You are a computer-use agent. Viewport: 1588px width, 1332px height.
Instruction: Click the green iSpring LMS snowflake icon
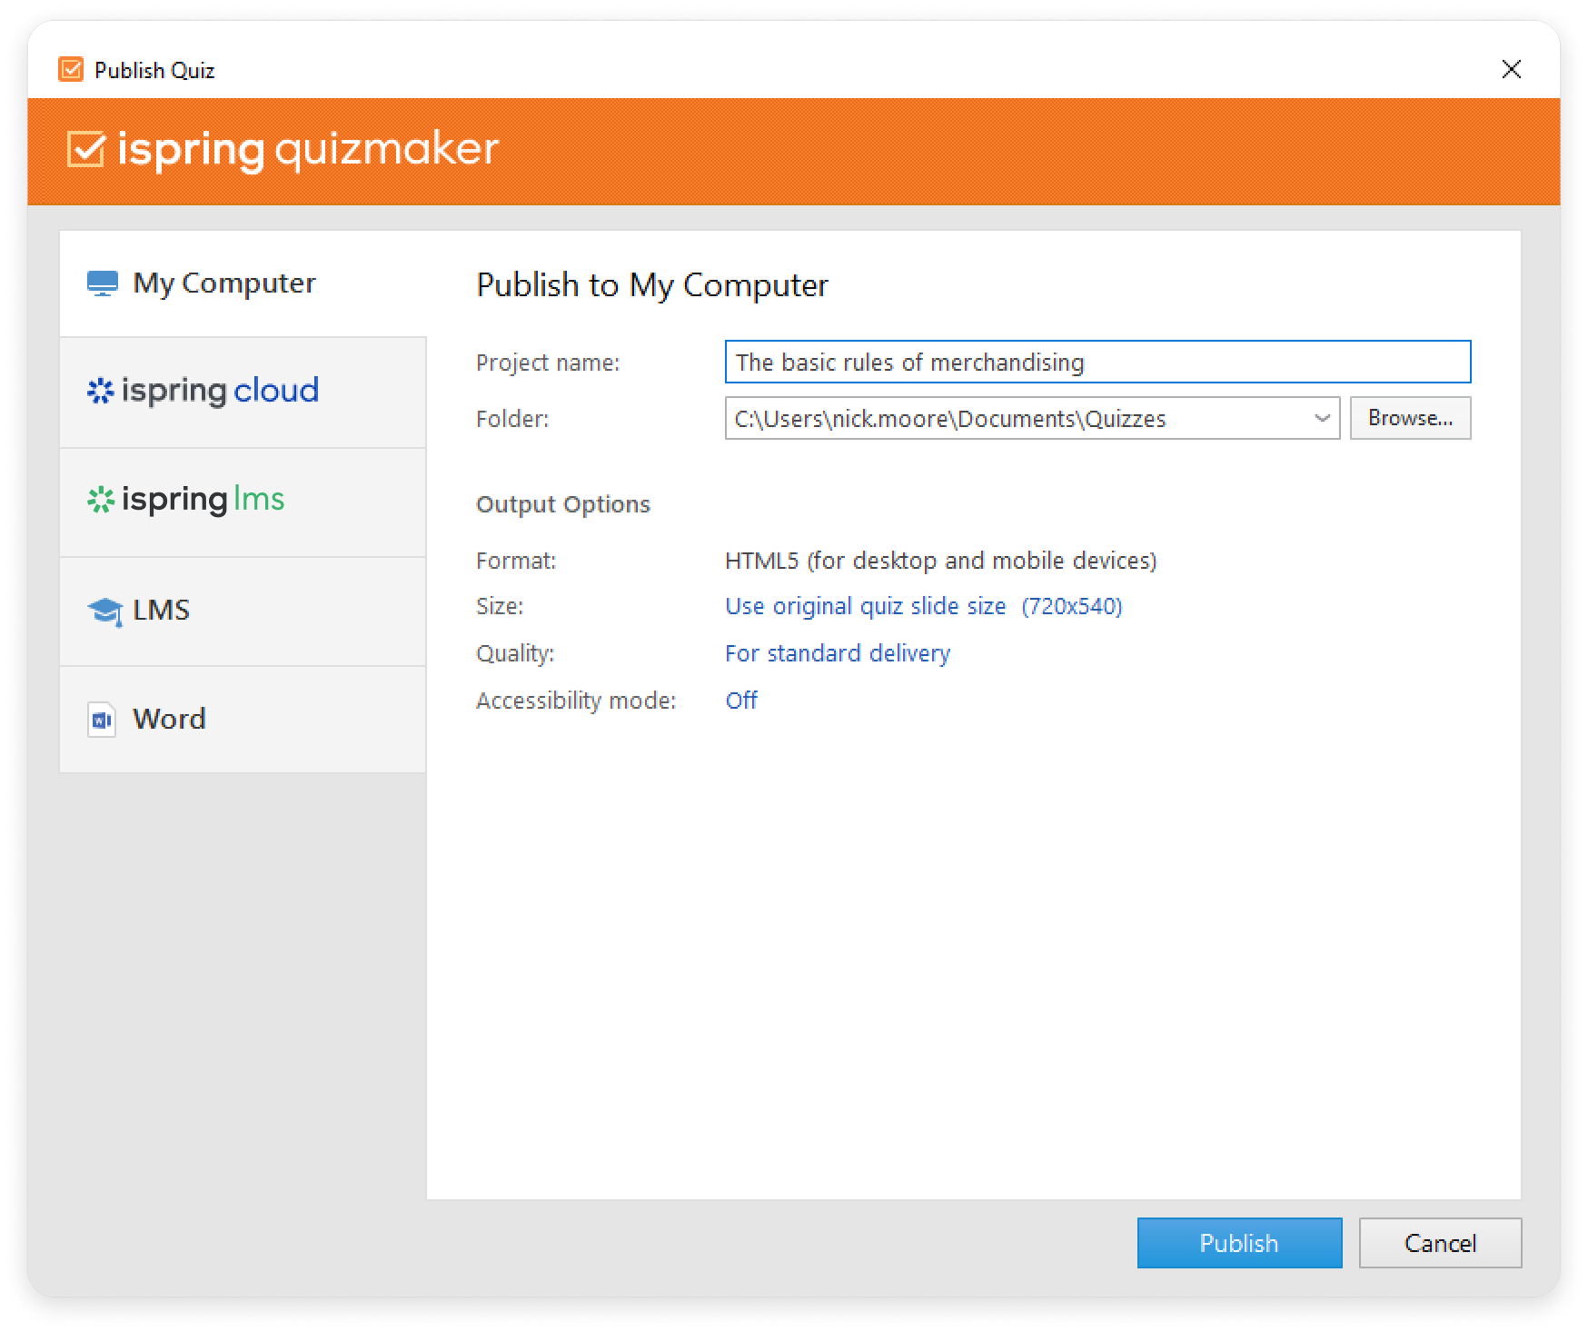100,500
